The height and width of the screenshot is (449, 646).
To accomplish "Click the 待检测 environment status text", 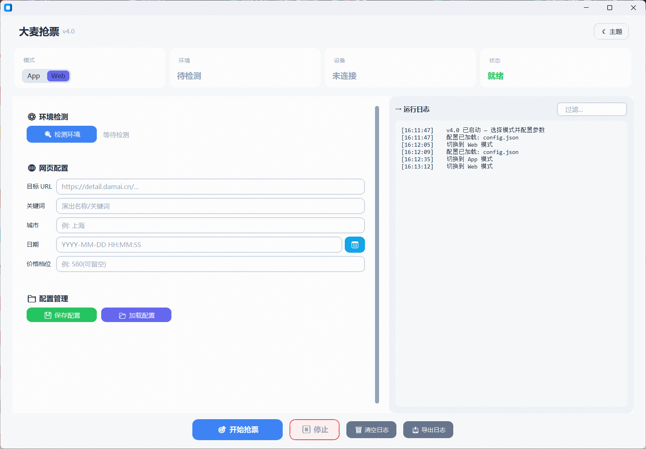I will coord(189,76).
